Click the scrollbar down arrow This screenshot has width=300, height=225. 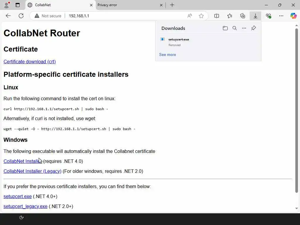296,208
